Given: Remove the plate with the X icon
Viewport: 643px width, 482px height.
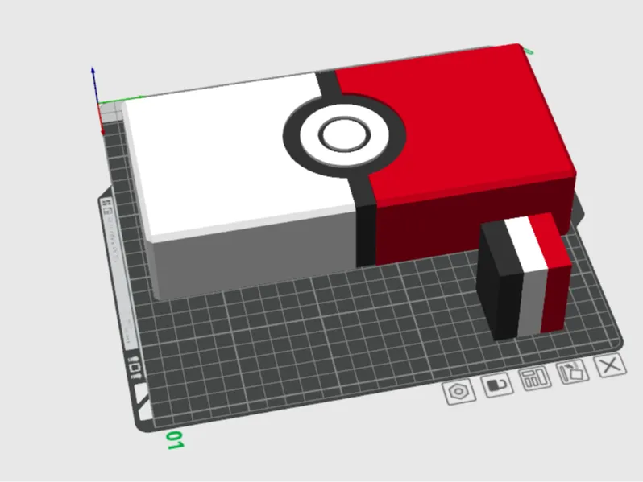Looking at the screenshot, I should pos(610,365).
